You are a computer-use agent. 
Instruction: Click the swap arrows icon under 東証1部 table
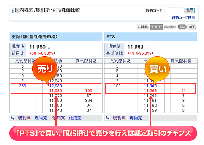click(13, 118)
